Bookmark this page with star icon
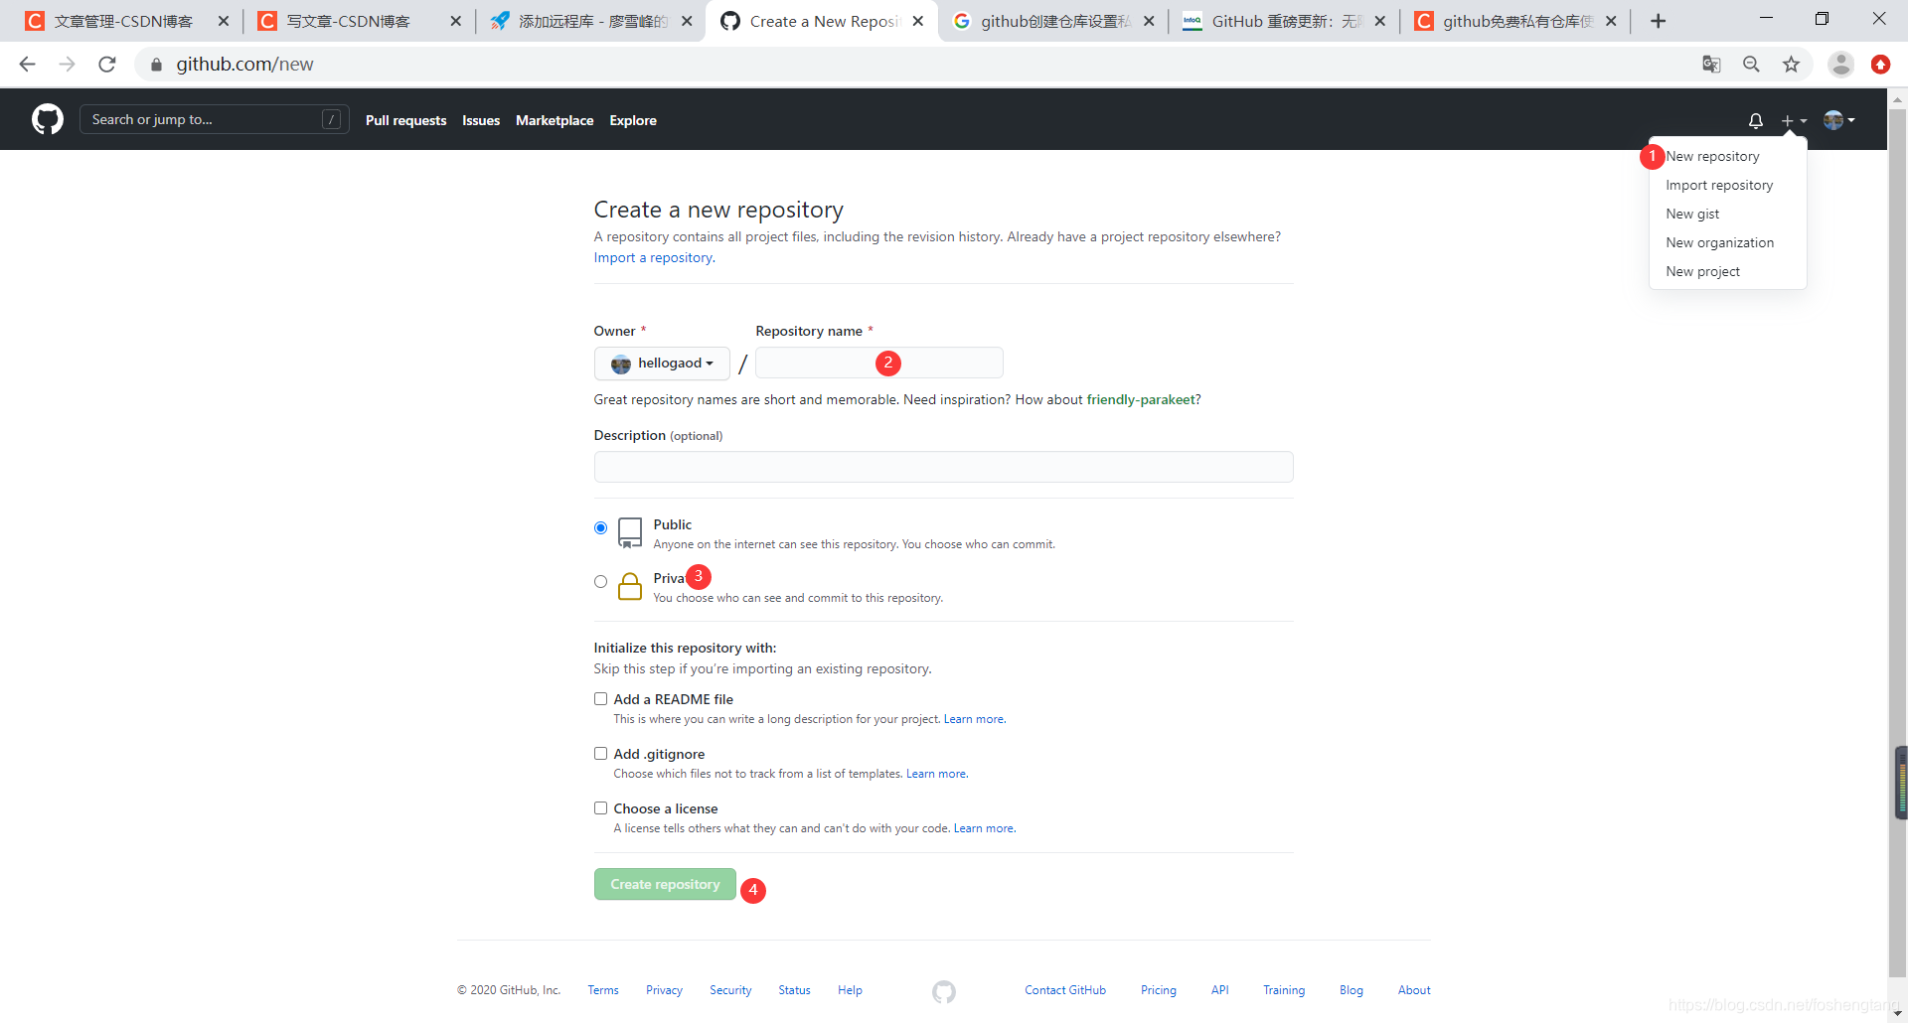This screenshot has height=1023, width=1908. 1791,65
